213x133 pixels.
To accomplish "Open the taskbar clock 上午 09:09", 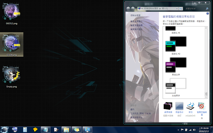I will pos(204,130).
